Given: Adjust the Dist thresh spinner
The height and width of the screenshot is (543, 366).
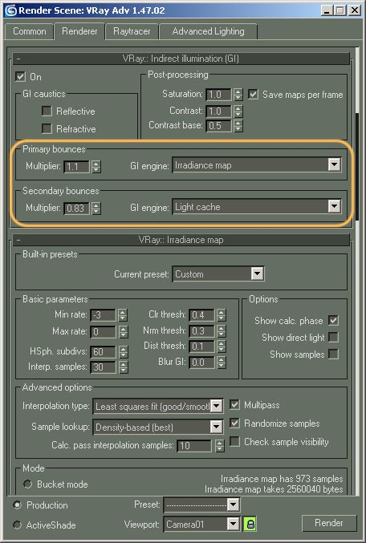Looking at the screenshot, I should coord(222,346).
